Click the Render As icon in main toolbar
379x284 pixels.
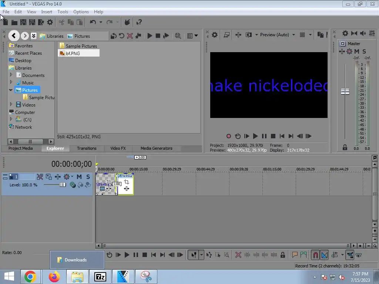41,23
